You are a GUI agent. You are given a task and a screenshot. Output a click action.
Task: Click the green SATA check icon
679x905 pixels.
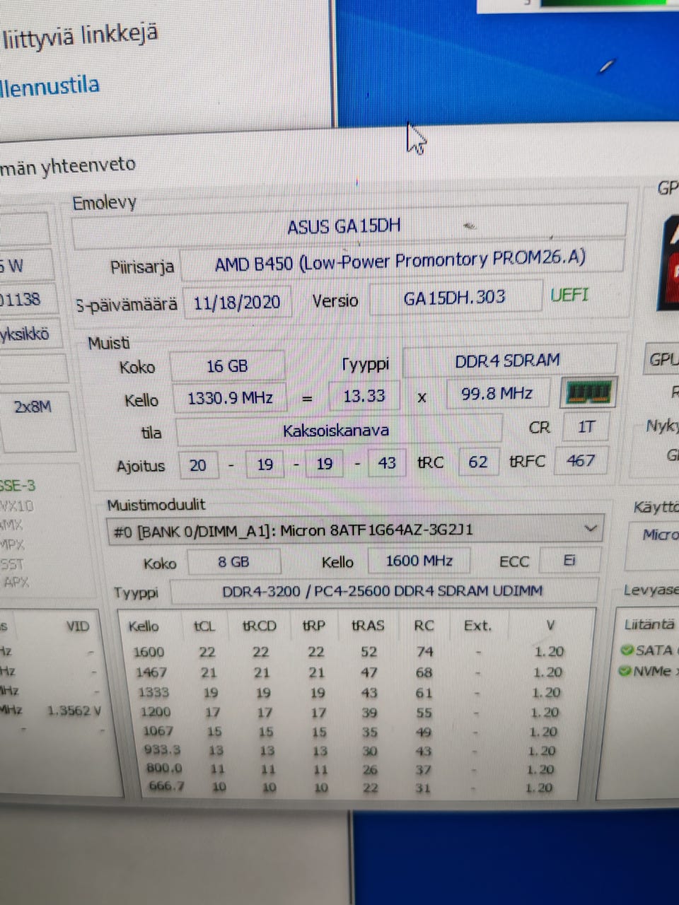(626, 650)
